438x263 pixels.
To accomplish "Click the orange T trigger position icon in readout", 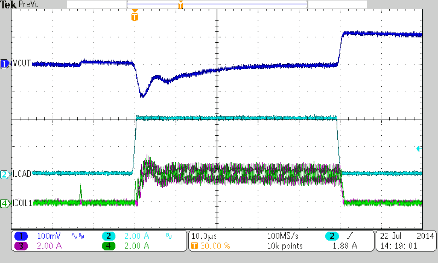I will (194, 246).
